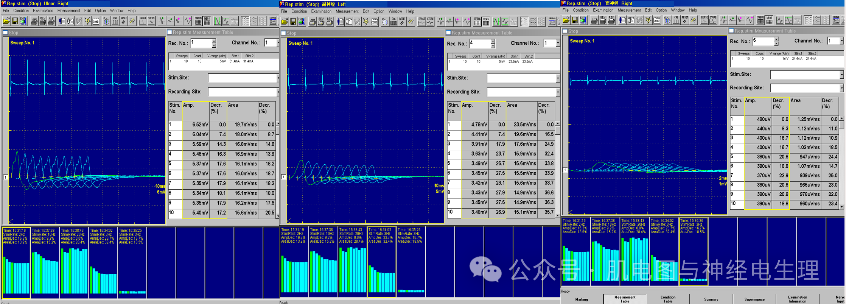Image resolution: width=846 pixels, height=304 pixels.
Task: Click measurement table scrollbar in 副神经 Left window
Action: coord(557,169)
